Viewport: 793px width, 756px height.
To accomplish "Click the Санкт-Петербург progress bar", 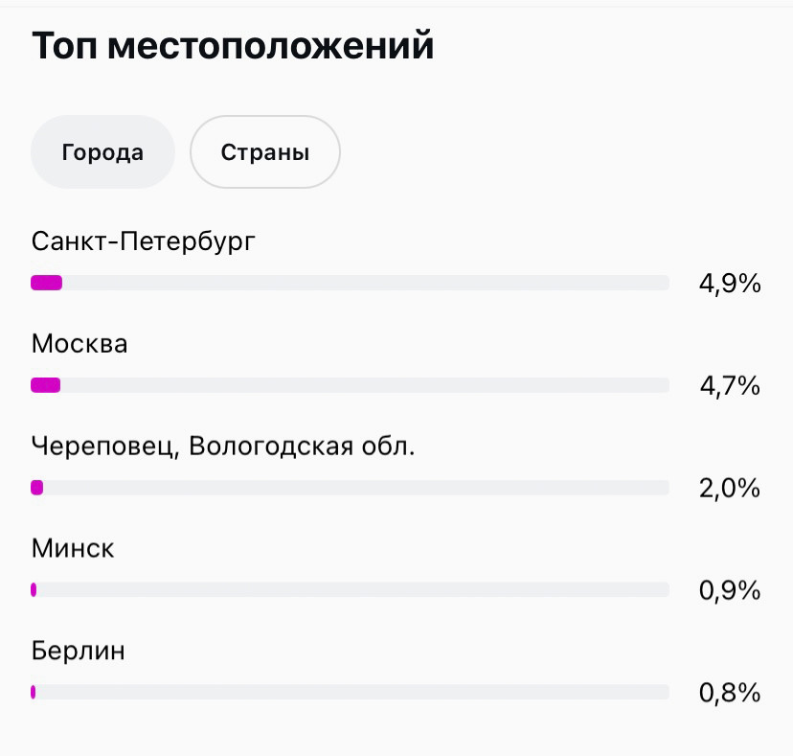I will tap(351, 283).
